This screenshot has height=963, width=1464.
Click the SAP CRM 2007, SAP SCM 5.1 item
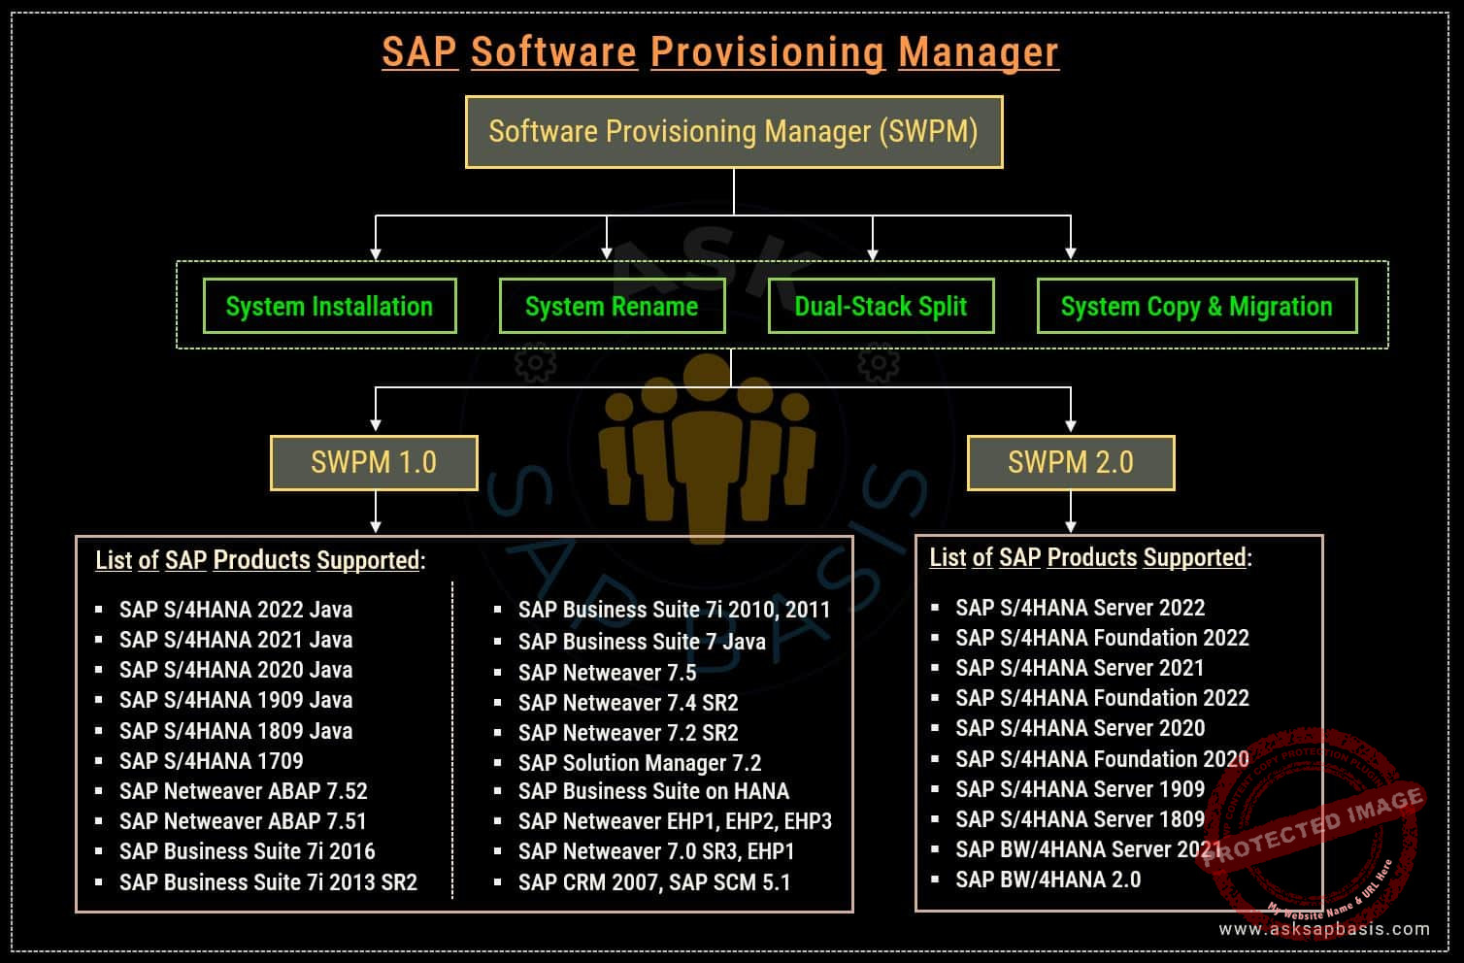click(653, 882)
